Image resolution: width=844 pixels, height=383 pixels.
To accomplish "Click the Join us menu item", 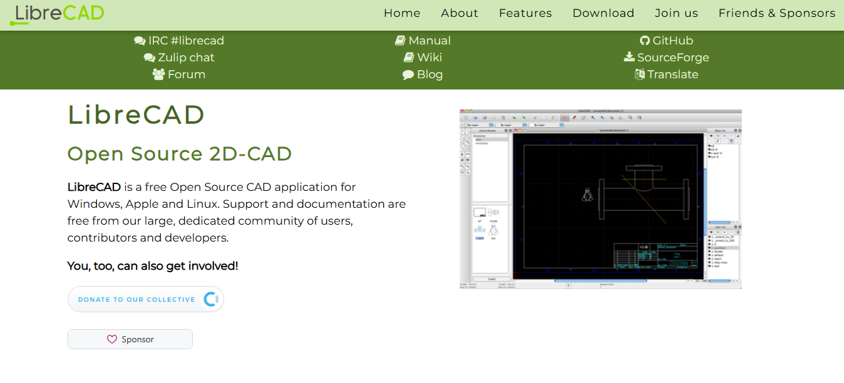I will [676, 13].
